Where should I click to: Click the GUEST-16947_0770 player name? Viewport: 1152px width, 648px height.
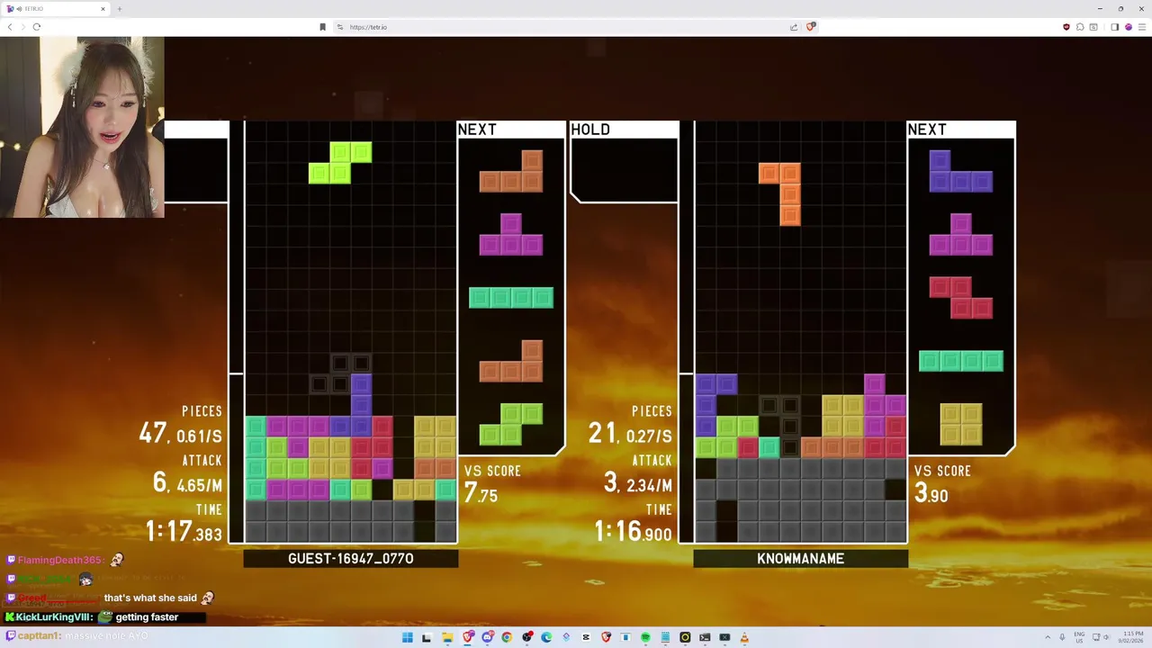coord(351,559)
